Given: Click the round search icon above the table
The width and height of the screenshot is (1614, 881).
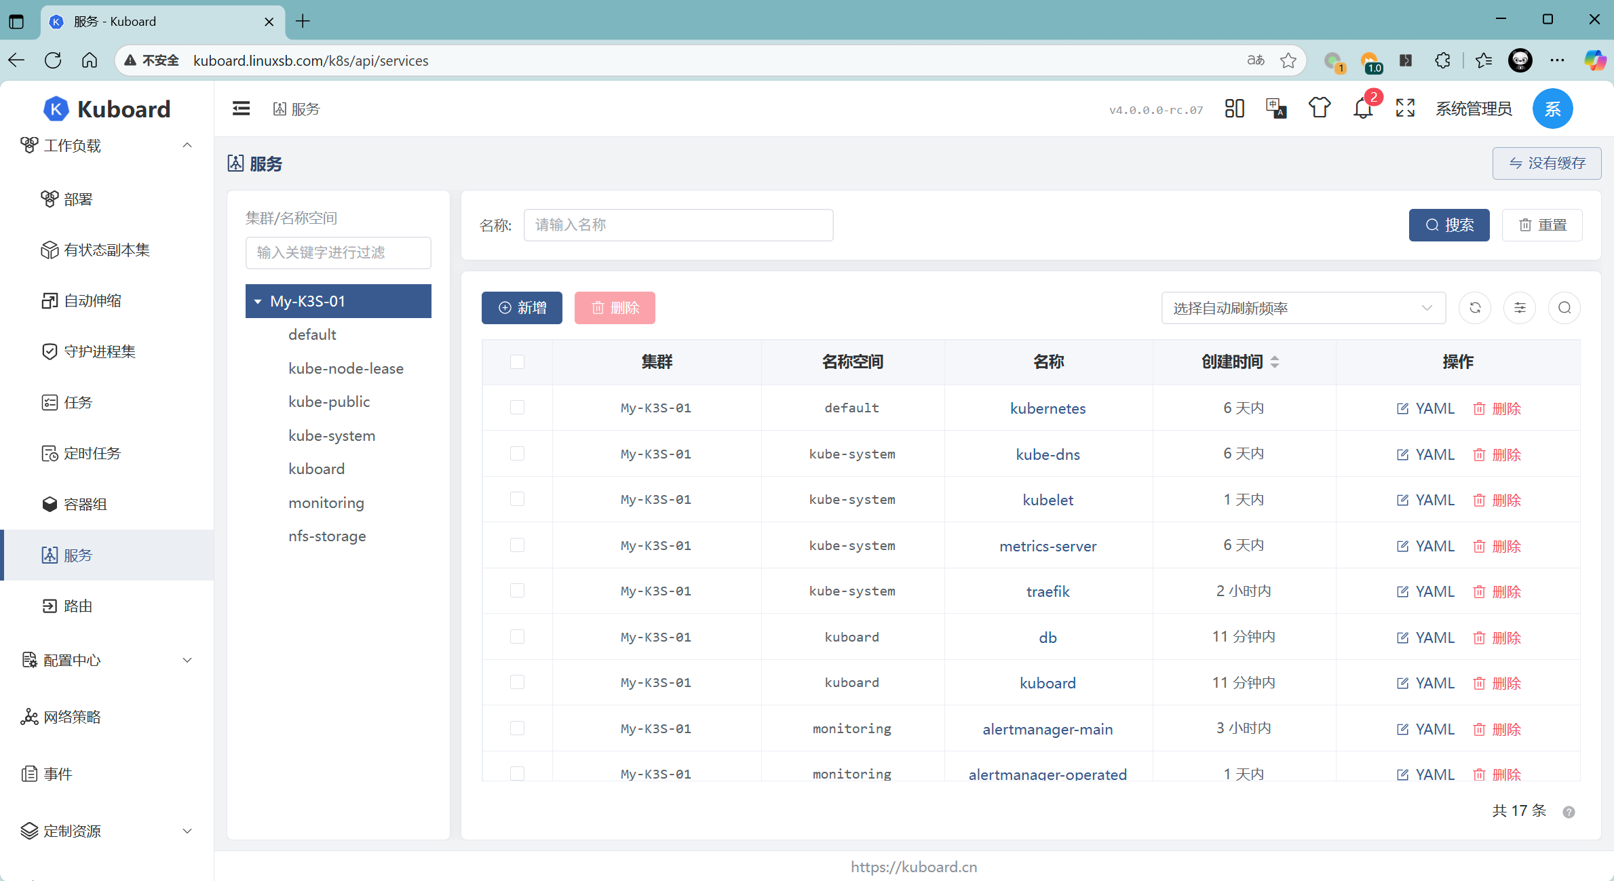Looking at the screenshot, I should click(x=1564, y=308).
